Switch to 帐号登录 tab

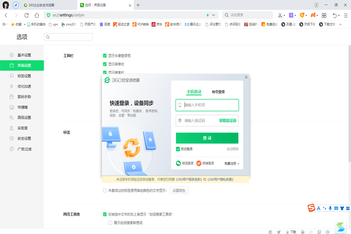click(218, 92)
